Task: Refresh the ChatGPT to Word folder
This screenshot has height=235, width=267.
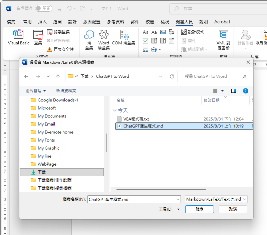Action: click(x=172, y=76)
